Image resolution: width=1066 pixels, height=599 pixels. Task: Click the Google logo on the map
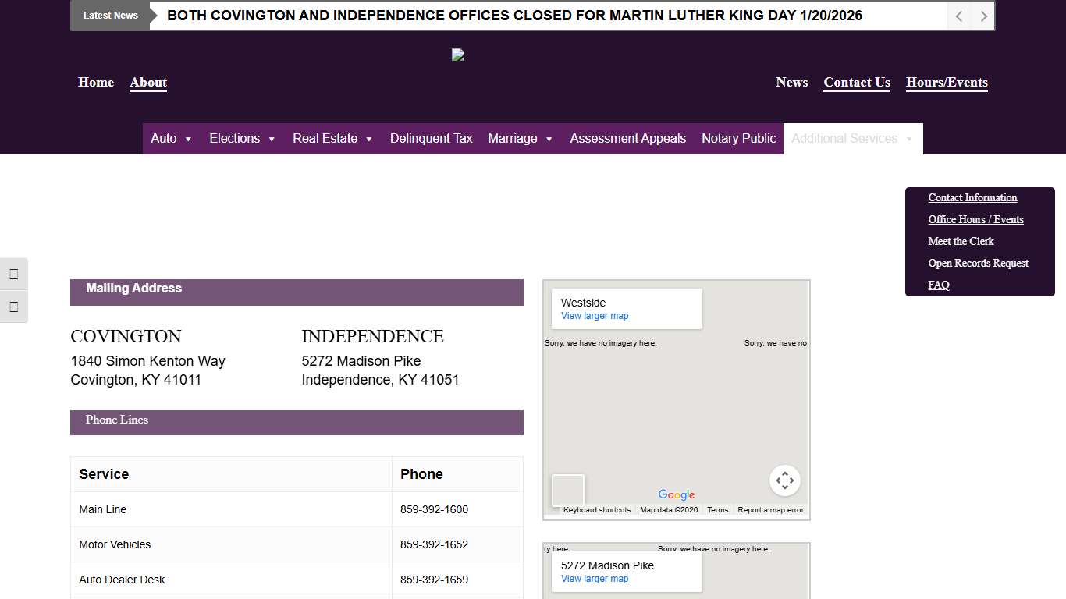(676, 494)
